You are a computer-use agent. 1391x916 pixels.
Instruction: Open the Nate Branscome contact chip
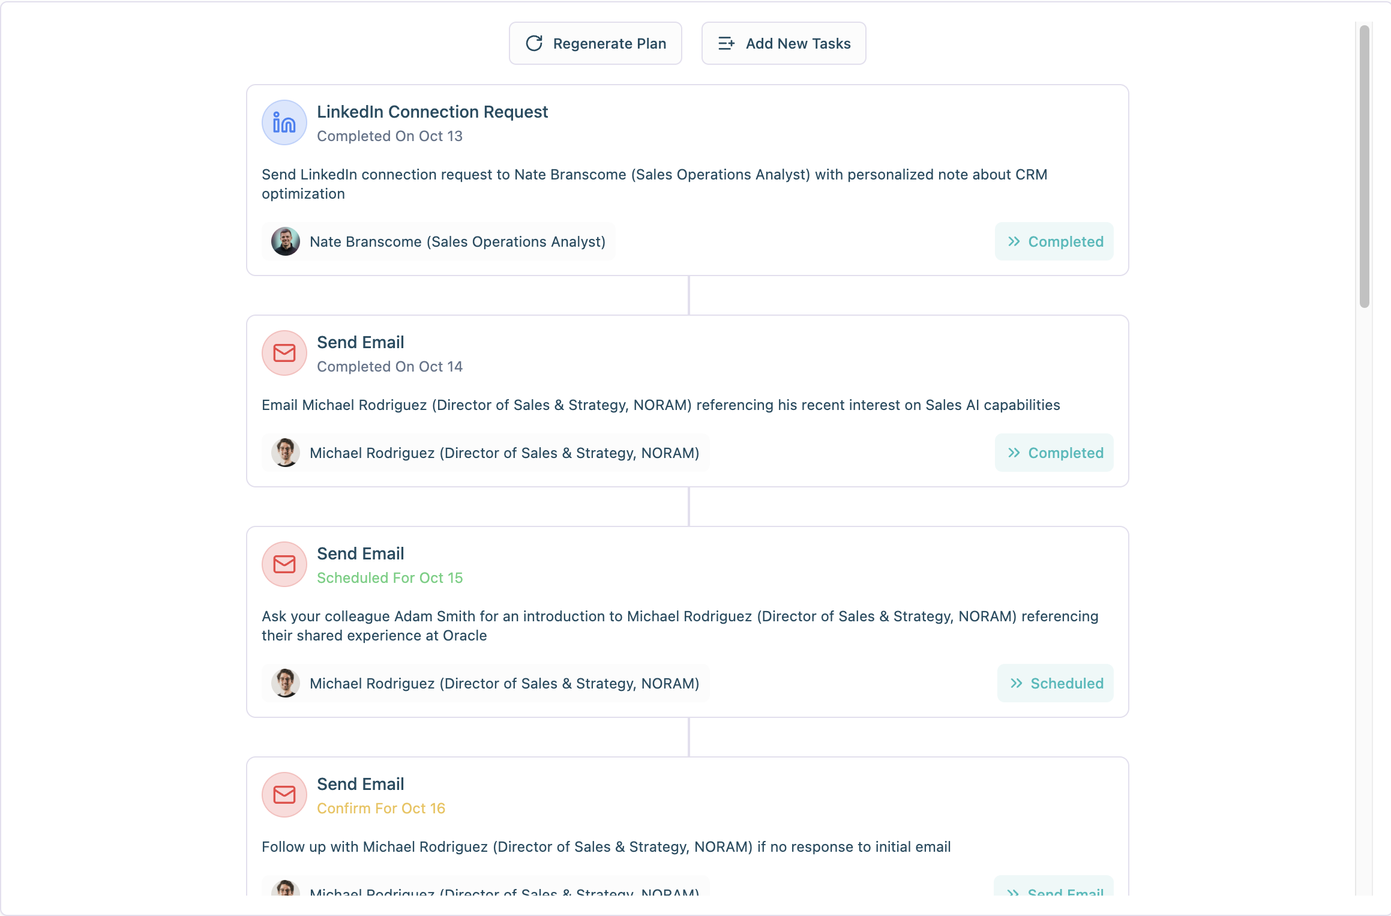click(457, 241)
